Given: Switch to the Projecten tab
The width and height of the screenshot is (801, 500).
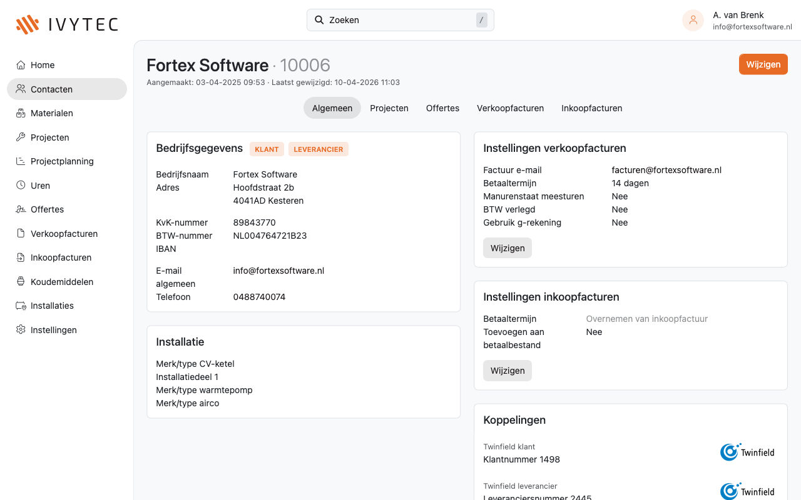Looking at the screenshot, I should 389,107.
